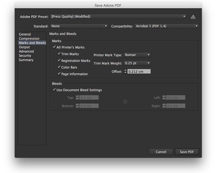Click the Cancel button
The image size is (216, 173).
pos(161,152)
